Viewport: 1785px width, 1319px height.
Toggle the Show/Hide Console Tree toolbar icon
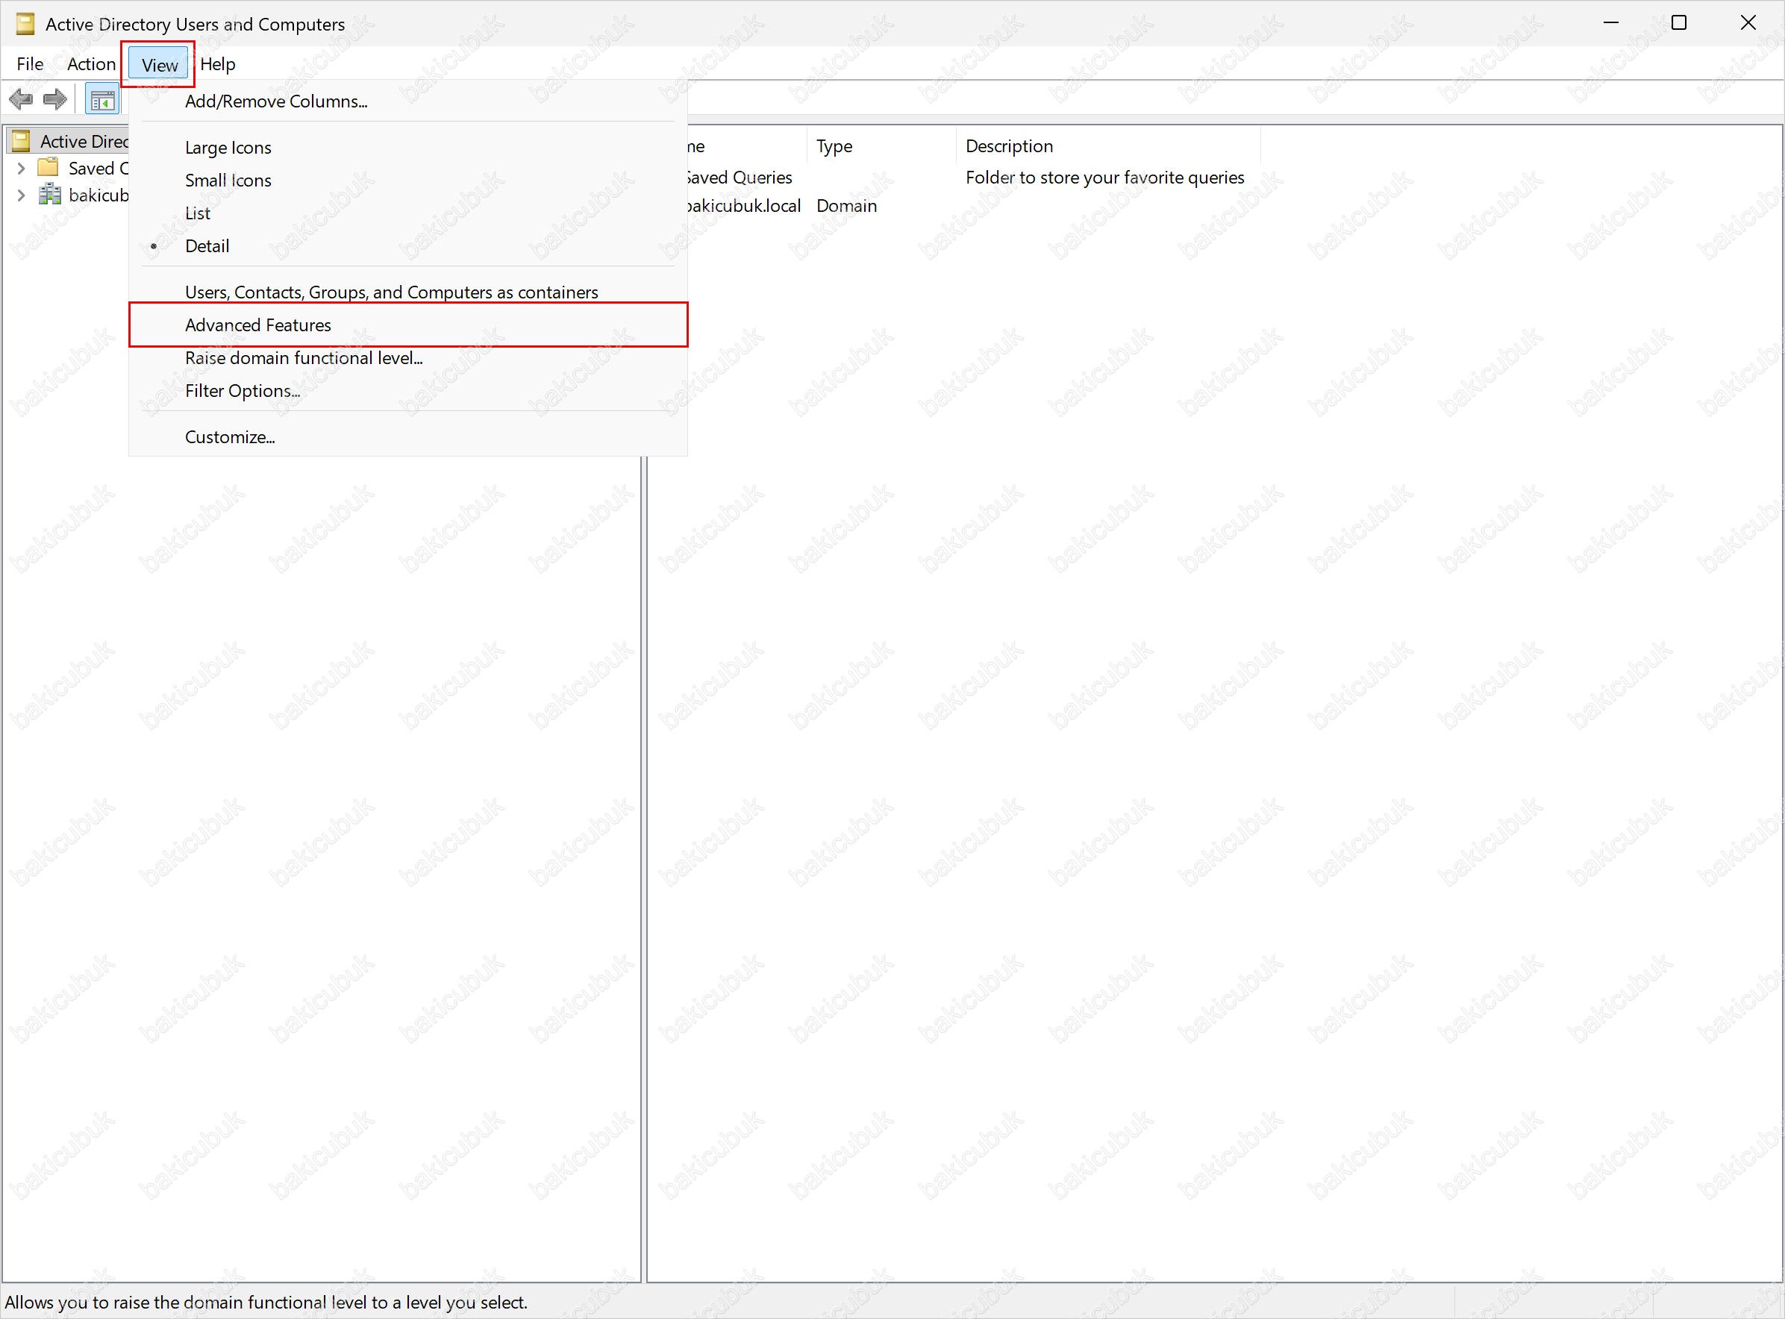click(102, 101)
